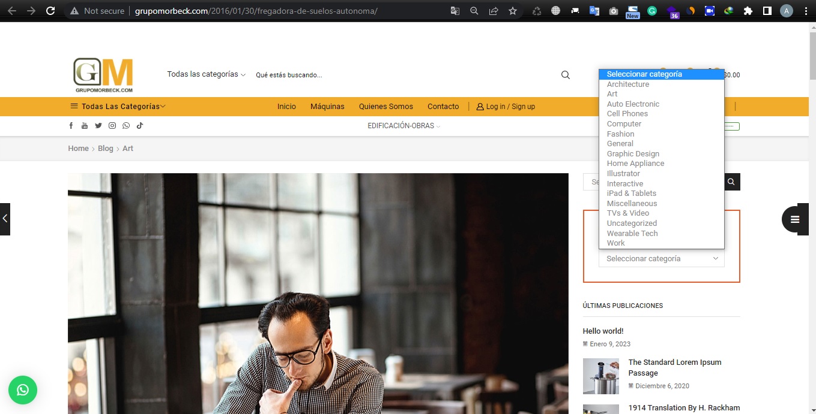This screenshot has width=816, height=414.
Task: Open the Google Translate extension in toolbar
Action: [594, 11]
